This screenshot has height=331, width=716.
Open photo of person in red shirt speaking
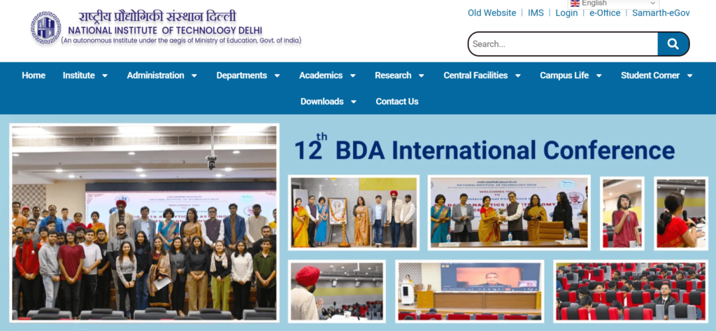pyautogui.click(x=622, y=213)
